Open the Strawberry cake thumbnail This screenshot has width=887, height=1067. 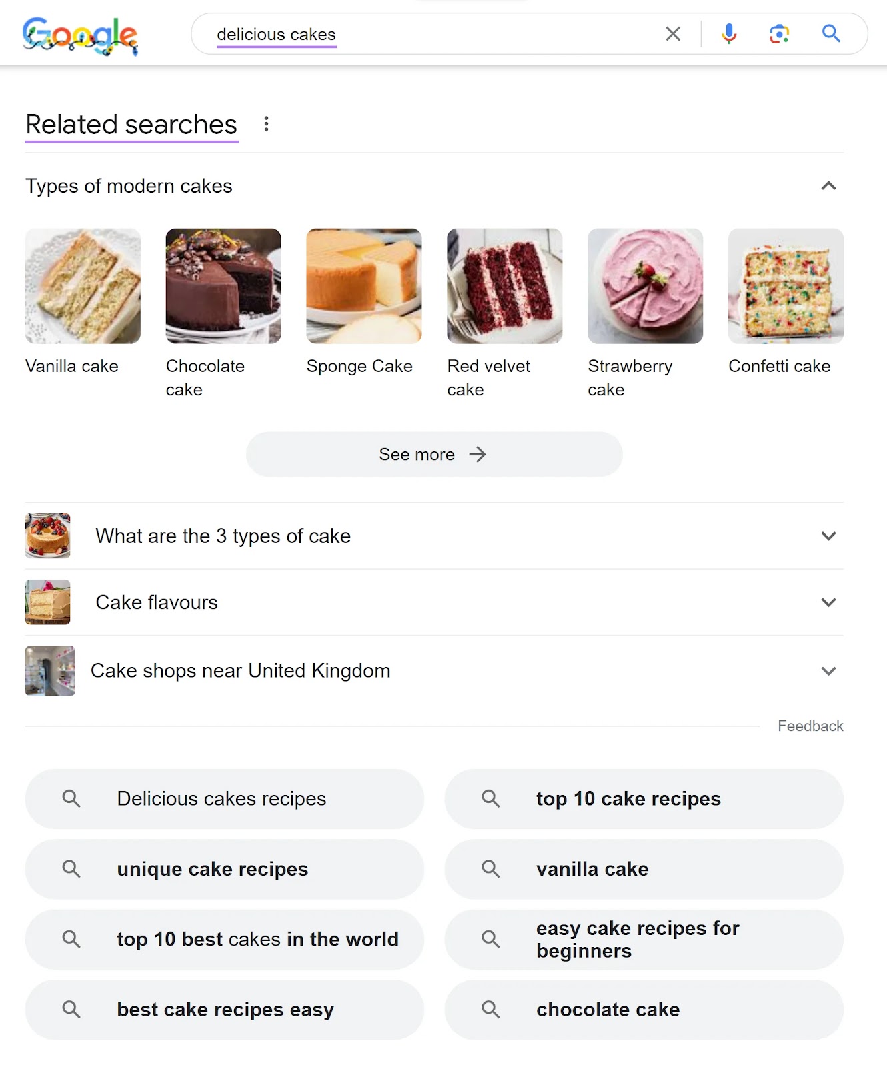tap(645, 285)
